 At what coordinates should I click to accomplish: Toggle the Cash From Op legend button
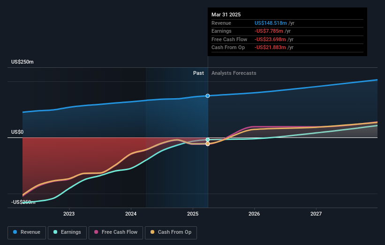(x=171, y=232)
